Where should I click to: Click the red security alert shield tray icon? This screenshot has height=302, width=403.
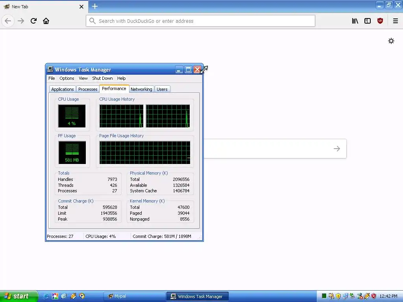[x=374, y=296]
